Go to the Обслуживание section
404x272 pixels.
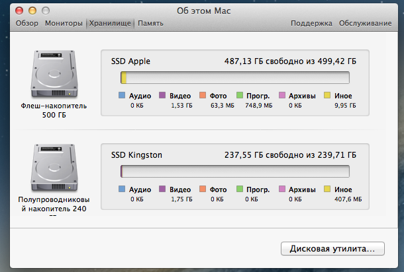365,23
